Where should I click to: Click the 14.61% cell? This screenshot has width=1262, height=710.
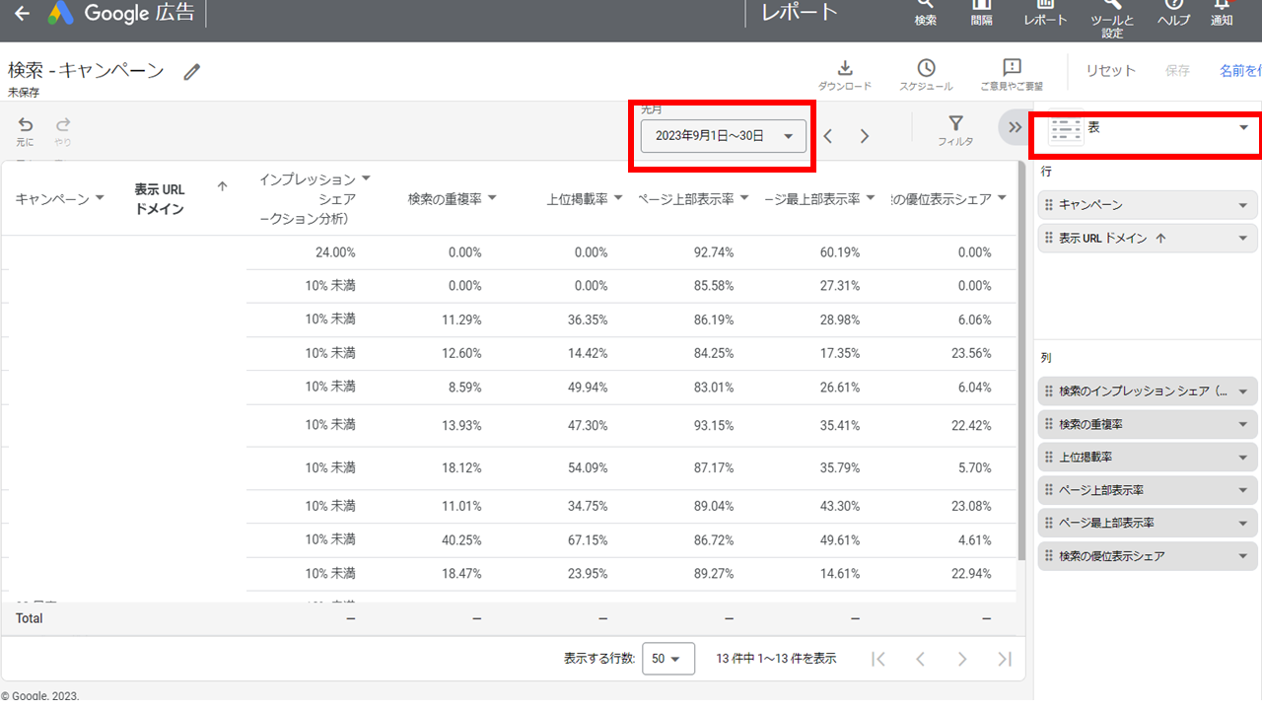click(840, 573)
